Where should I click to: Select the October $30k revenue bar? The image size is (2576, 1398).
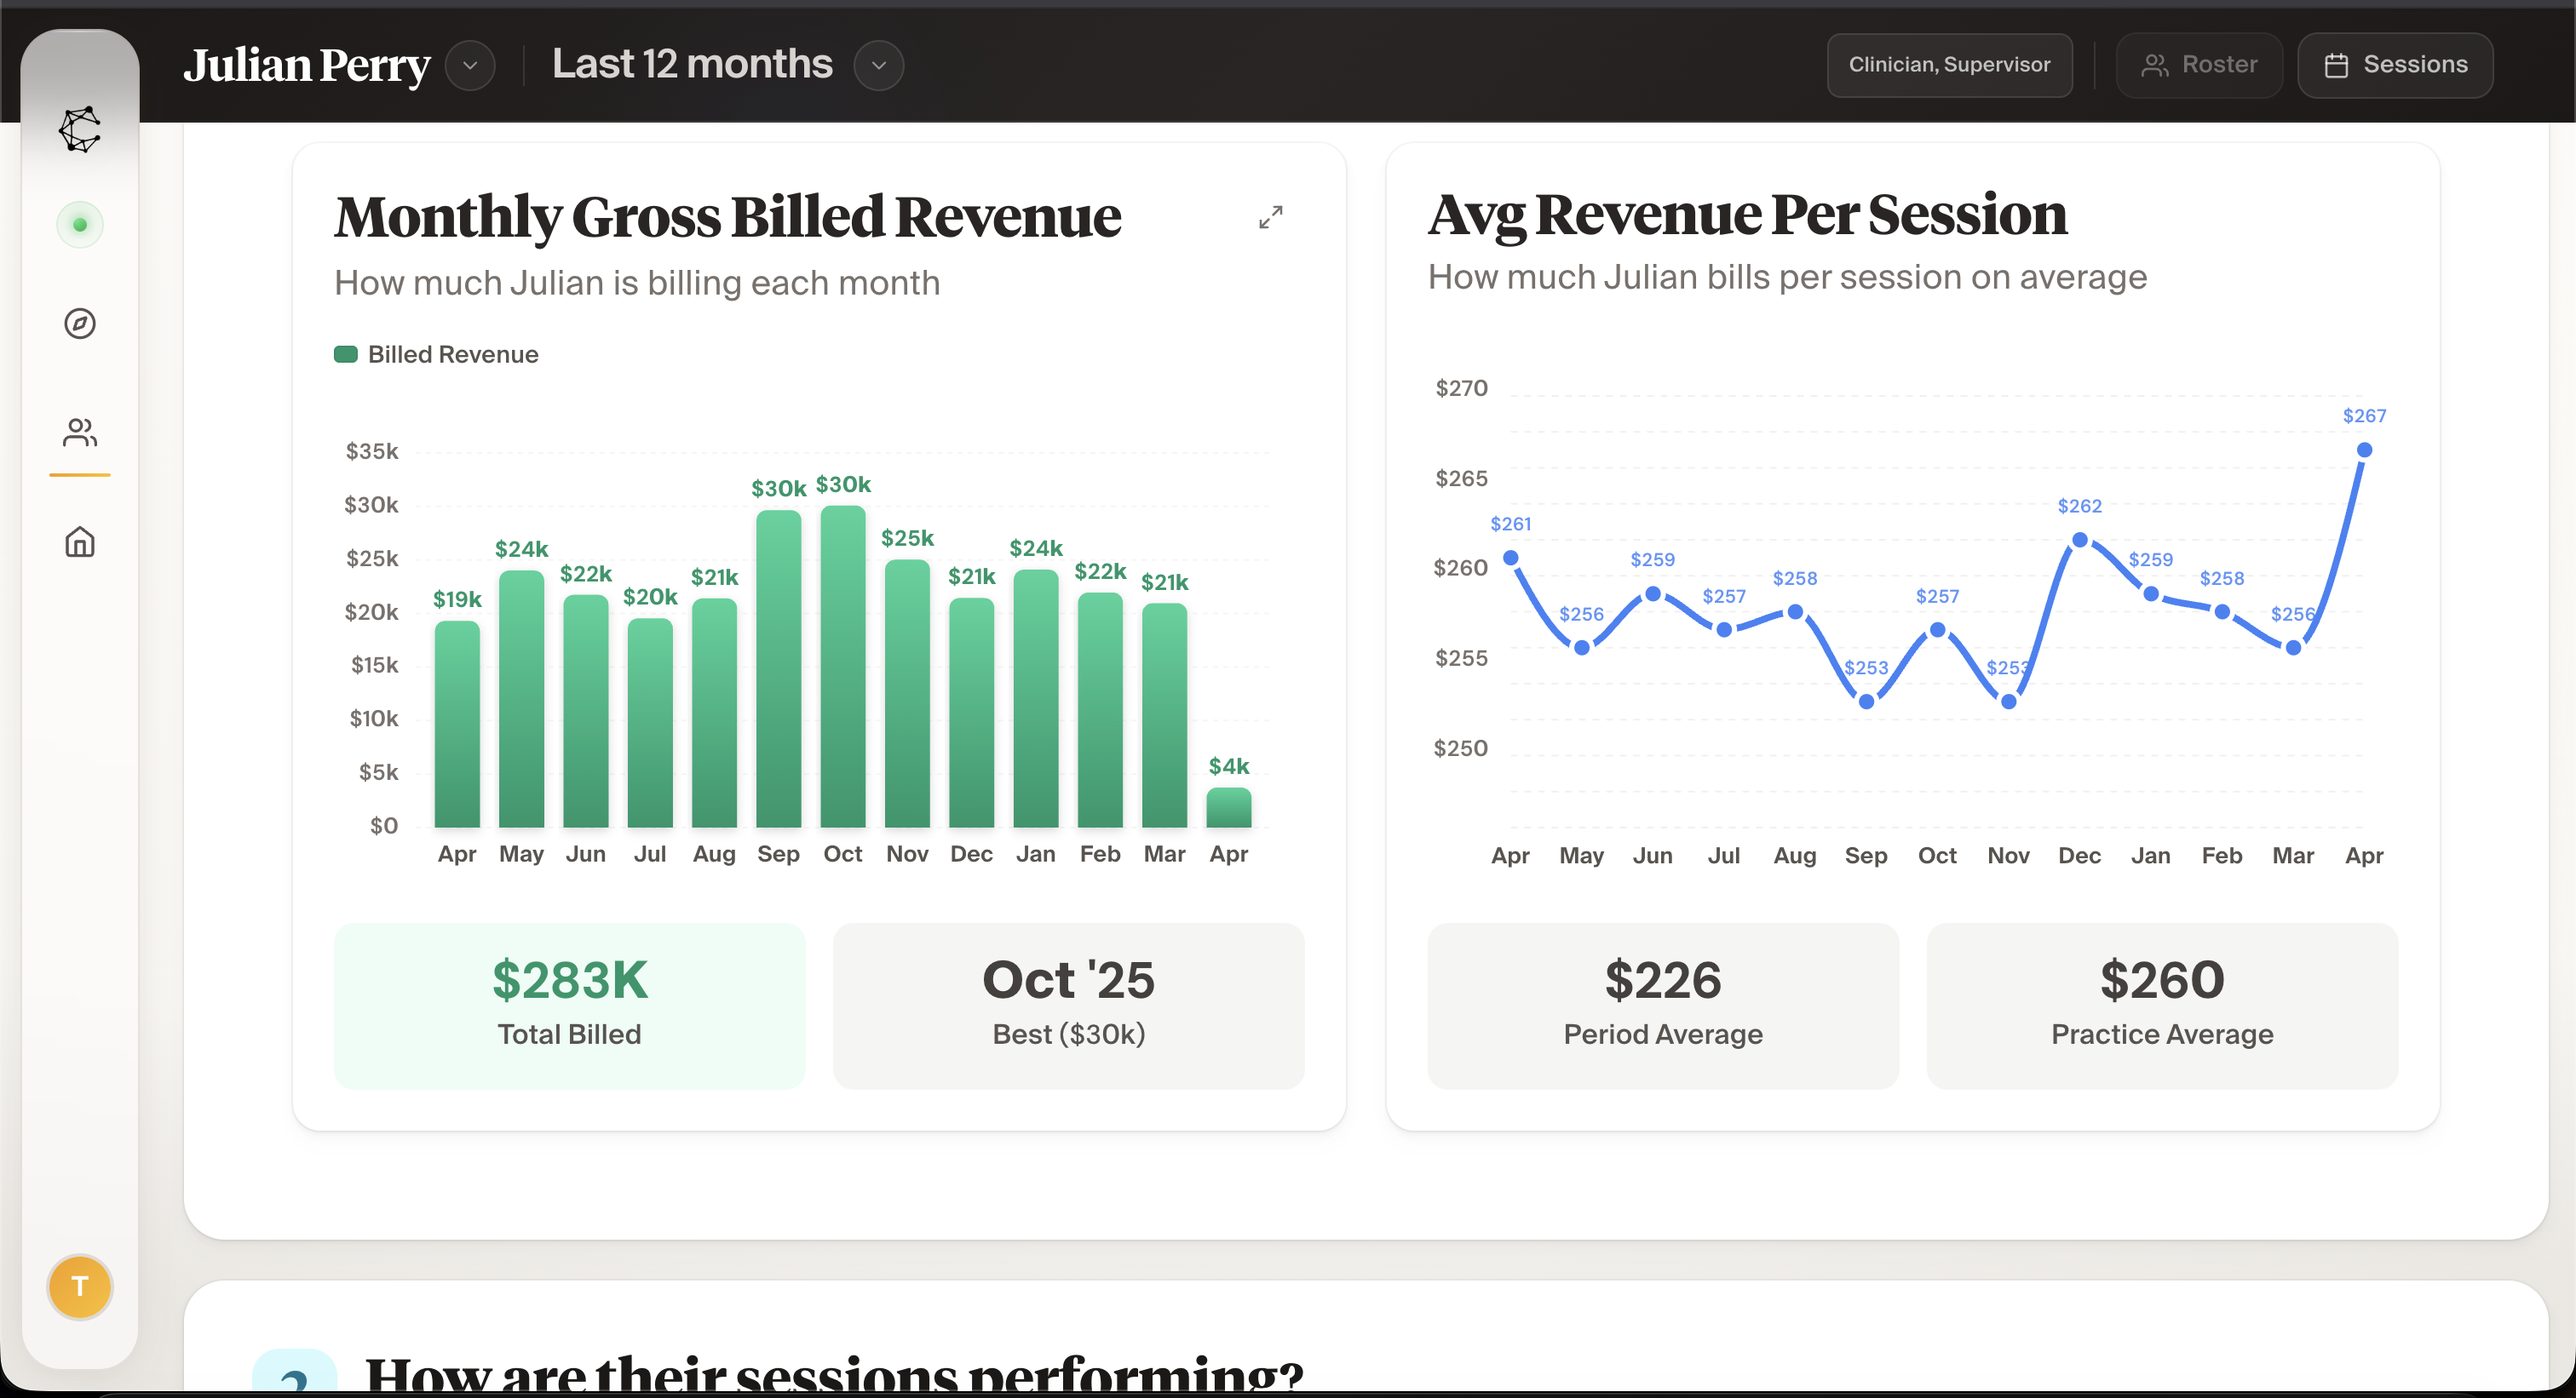[x=843, y=665]
